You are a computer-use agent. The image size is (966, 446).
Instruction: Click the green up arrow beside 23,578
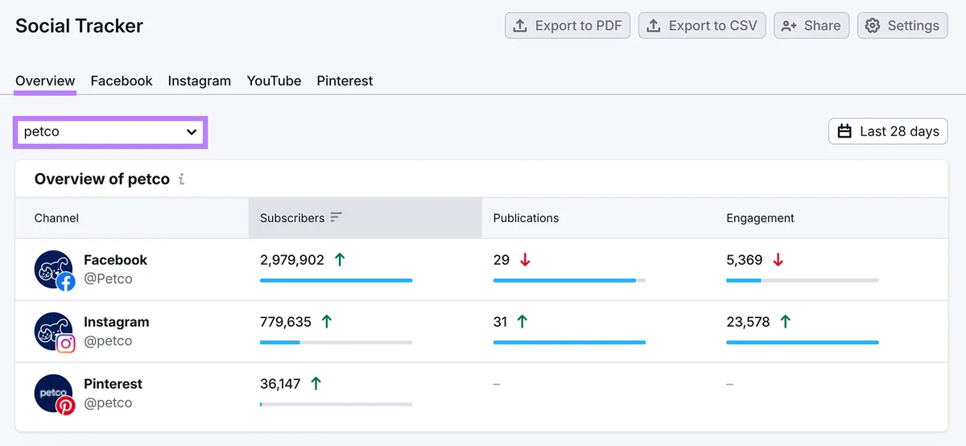786,322
